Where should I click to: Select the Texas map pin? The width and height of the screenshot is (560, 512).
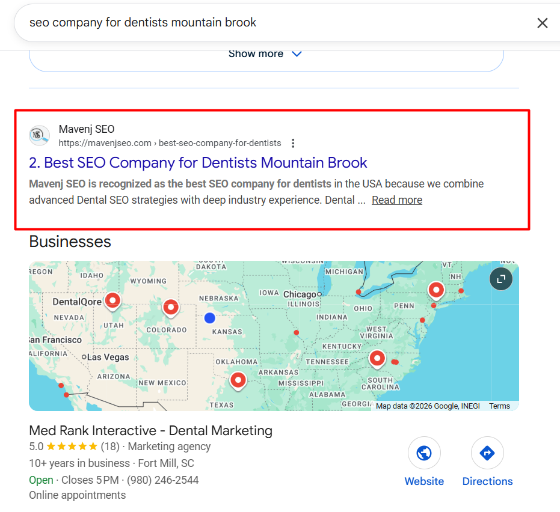coord(239,380)
